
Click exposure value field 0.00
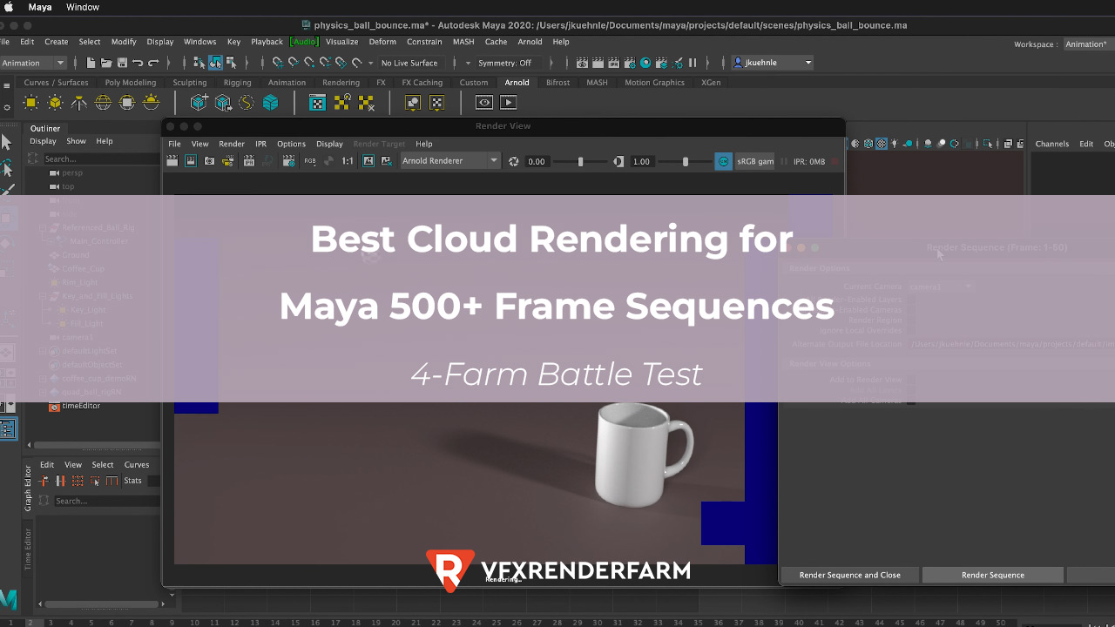(537, 161)
